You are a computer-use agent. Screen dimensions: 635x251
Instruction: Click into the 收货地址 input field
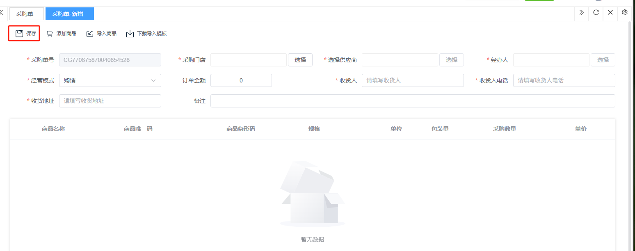pos(110,101)
